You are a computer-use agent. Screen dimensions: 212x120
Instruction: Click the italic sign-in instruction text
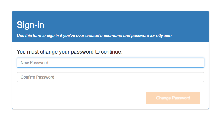(x=94, y=36)
